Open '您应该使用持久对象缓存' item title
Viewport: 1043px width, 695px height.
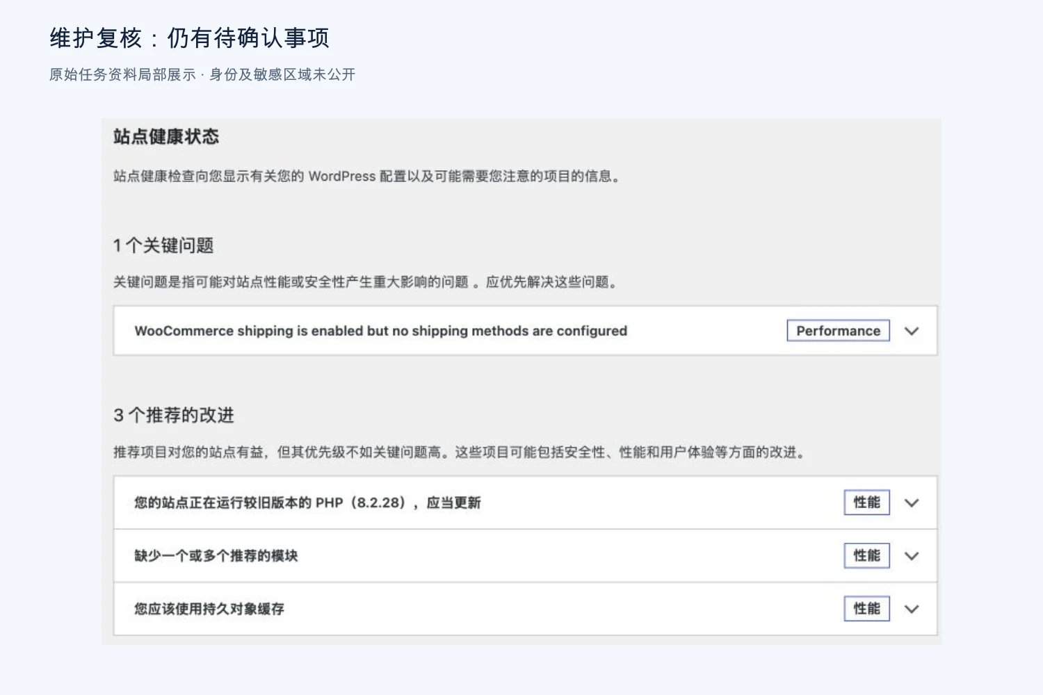(x=209, y=609)
